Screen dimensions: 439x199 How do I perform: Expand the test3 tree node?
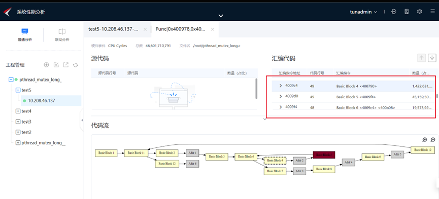tap(18, 122)
